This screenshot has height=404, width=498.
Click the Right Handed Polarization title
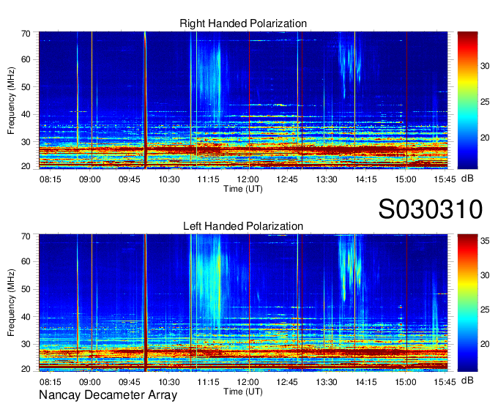tap(243, 23)
